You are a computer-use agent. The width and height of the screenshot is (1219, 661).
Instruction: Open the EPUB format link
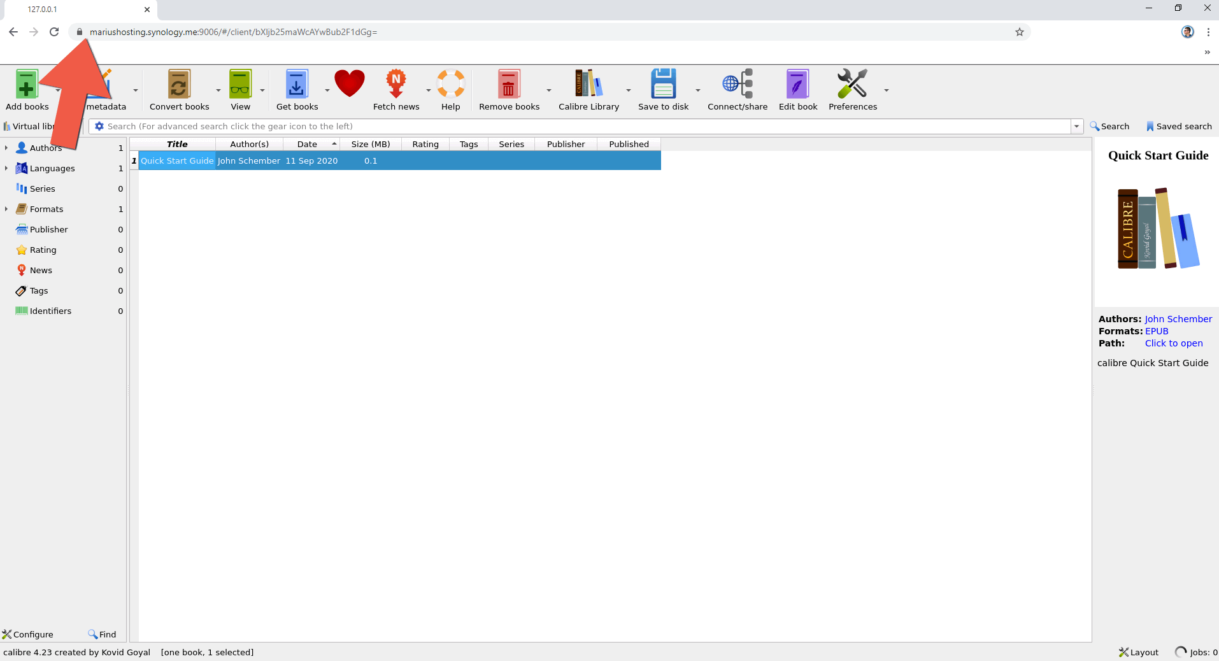tap(1157, 331)
